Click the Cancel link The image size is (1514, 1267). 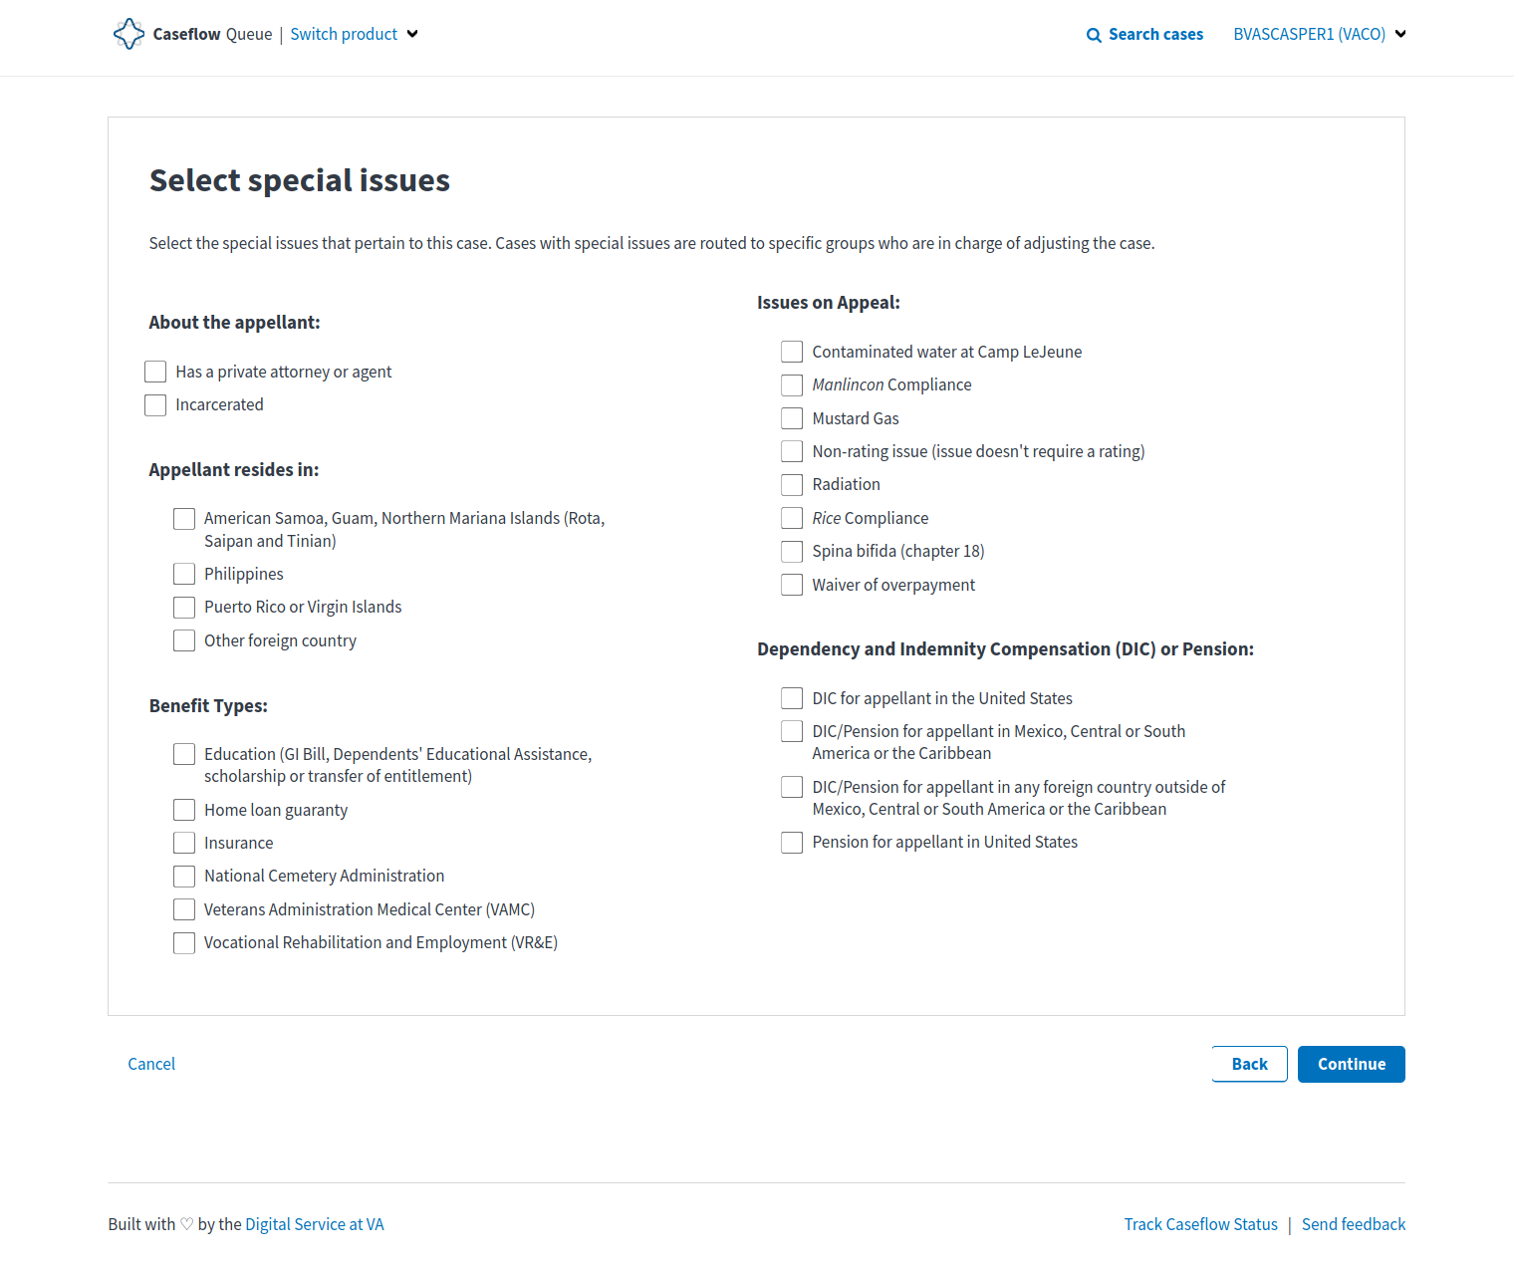[151, 1064]
